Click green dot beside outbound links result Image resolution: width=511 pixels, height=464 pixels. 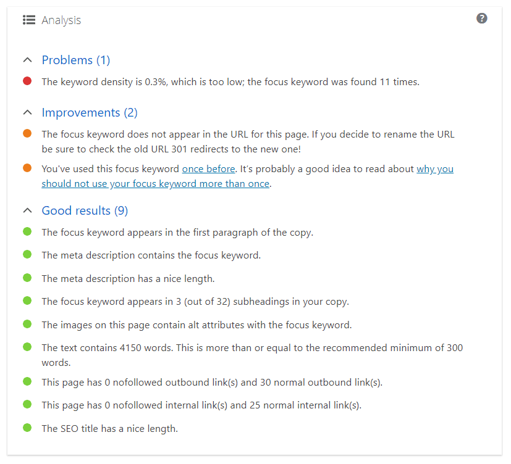click(27, 381)
